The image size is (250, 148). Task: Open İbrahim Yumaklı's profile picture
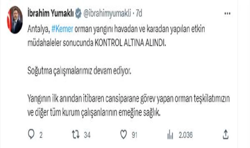pyautogui.click(x=15, y=20)
